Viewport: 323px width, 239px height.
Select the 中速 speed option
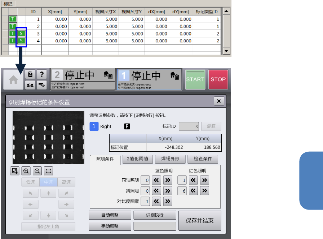48,182
